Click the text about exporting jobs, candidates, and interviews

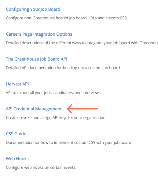tap(53, 93)
